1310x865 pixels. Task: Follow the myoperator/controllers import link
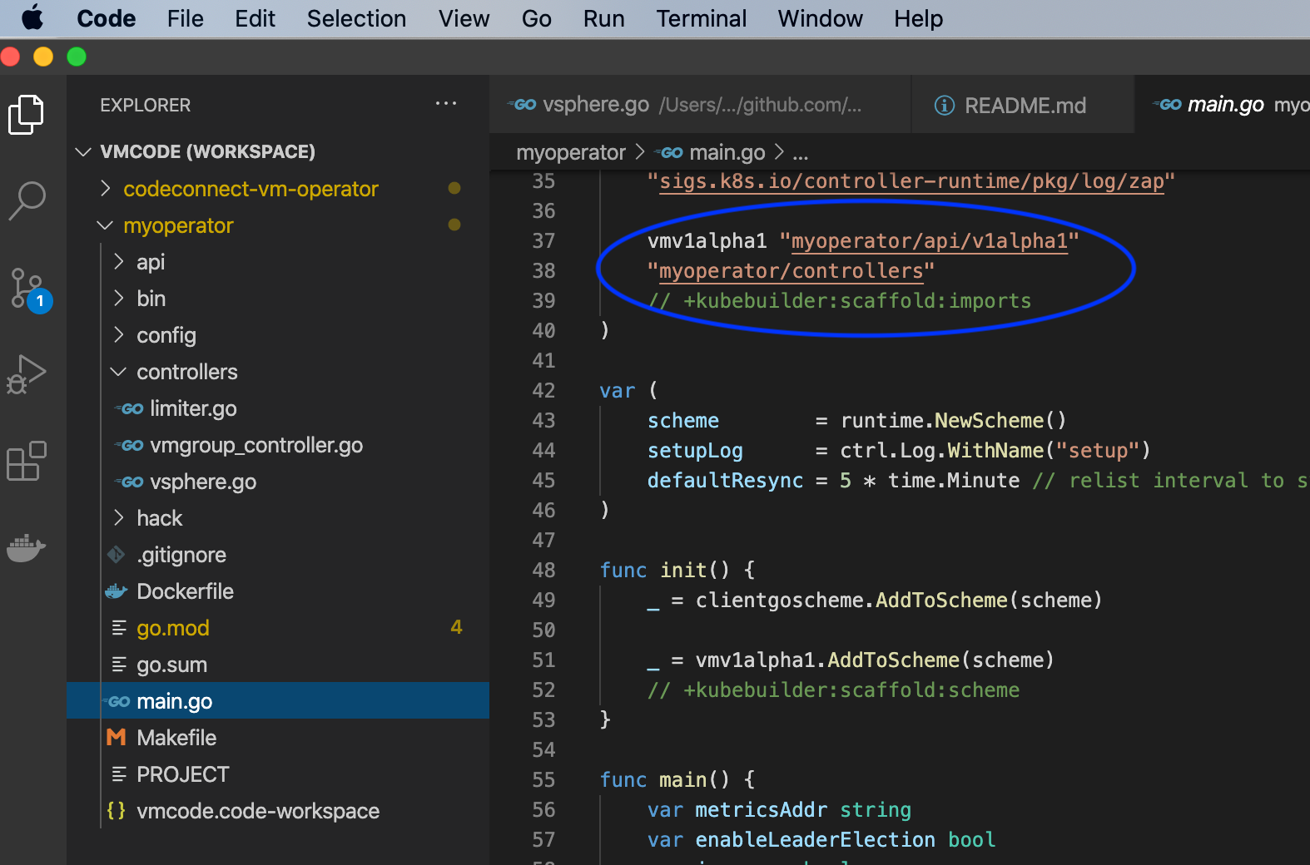(791, 271)
